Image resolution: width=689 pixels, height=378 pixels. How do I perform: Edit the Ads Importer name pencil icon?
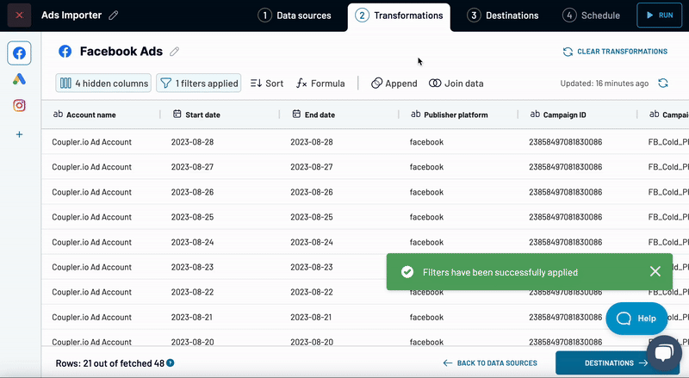point(115,15)
